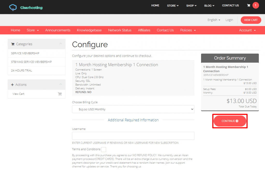This screenshot has height=174, width=265.
Task: Focus the Username input field
Action: tap(133, 136)
